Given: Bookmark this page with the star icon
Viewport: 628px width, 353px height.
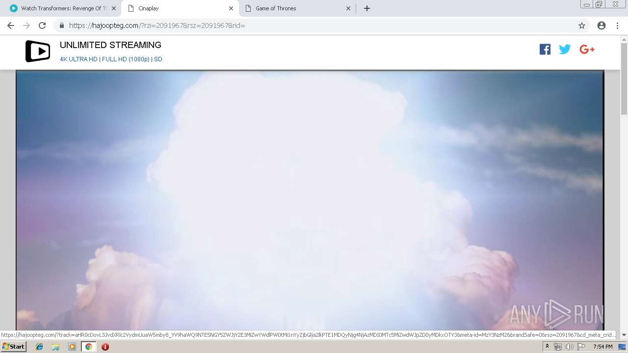Looking at the screenshot, I should pyautogui.click(x=582, y=25).
